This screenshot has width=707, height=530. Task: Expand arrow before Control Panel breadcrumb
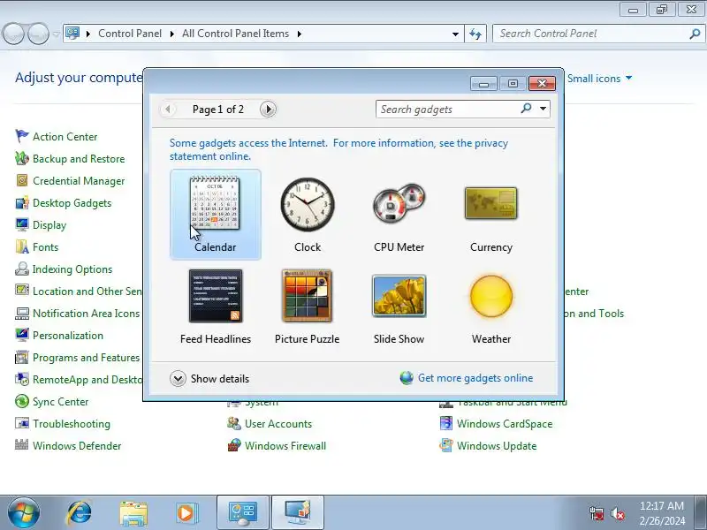point(88,34)
